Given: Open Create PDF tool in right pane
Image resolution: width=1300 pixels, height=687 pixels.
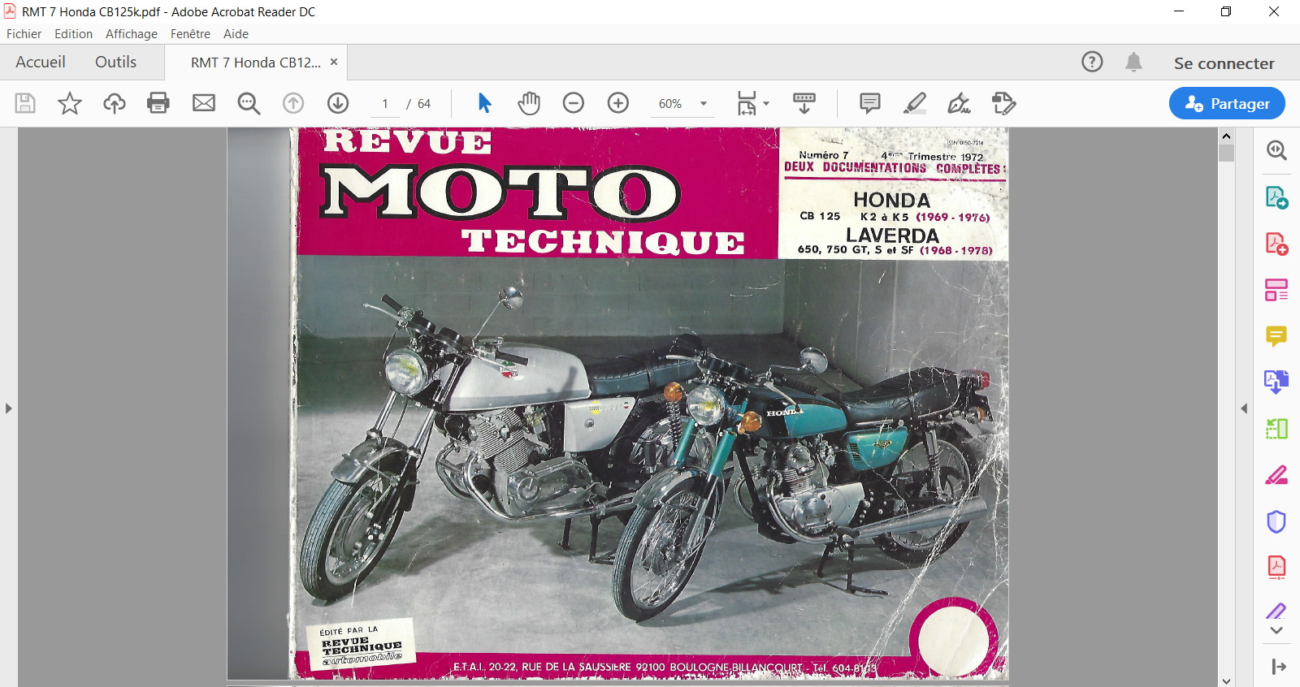Looking at the screenshot, I should 1276,244.
